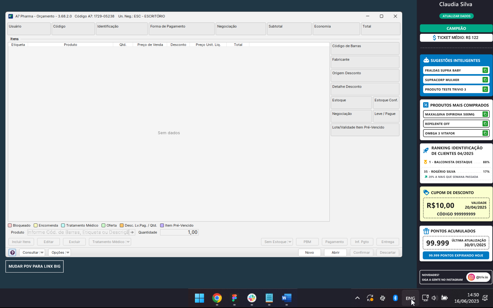Expand the Sem Estoque dropdown arrow

(290, 242)
